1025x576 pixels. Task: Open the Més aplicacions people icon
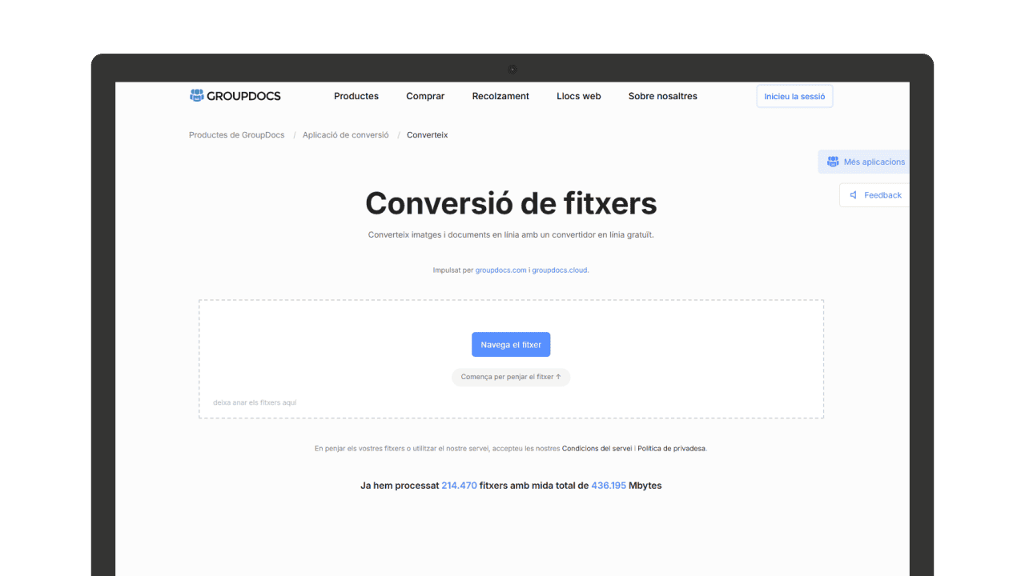pyautogui.click(x=833, y=162)
